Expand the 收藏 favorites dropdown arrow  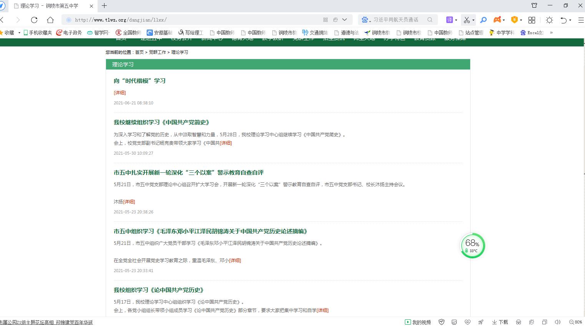(x=19, y=33)
